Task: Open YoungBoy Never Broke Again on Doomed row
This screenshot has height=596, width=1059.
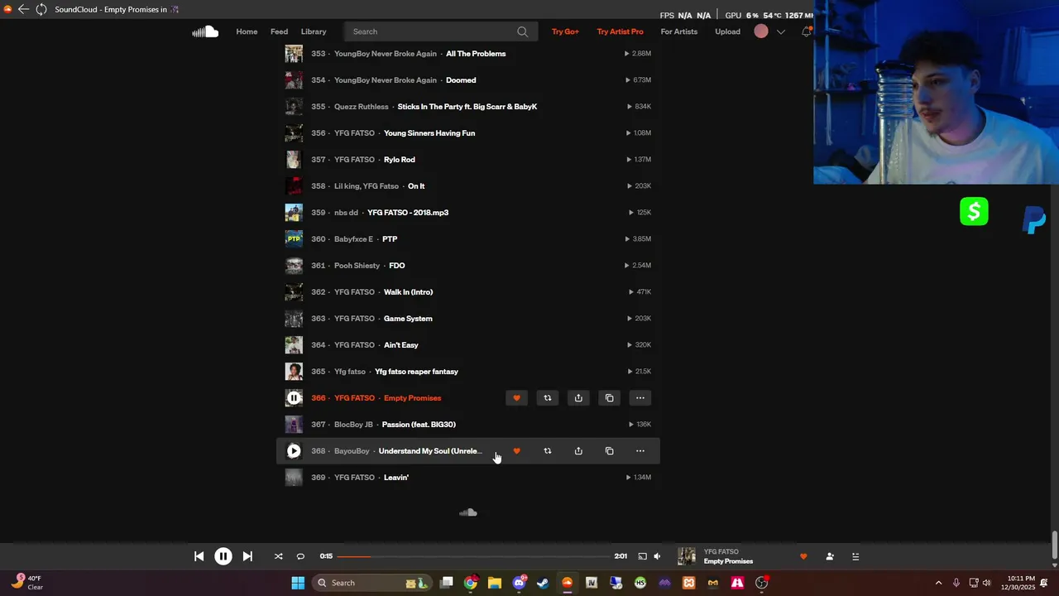Action: (386, 80)
